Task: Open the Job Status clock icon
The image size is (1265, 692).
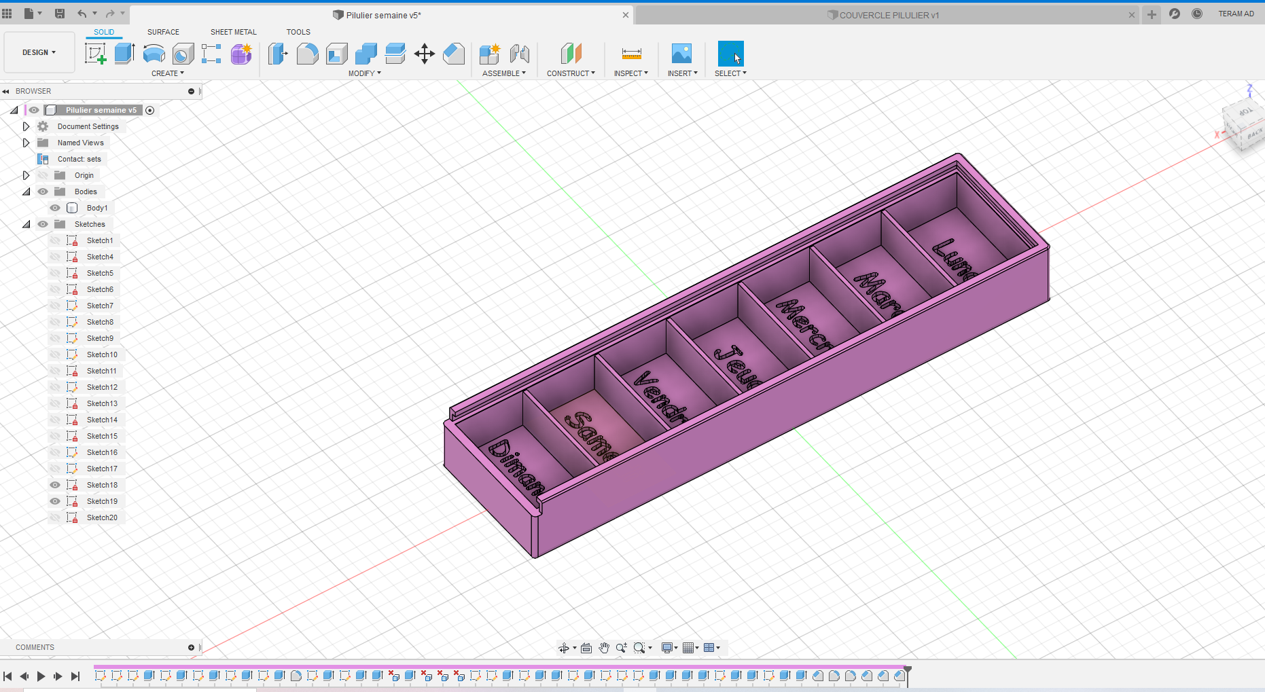Action: pos(1197,14)
